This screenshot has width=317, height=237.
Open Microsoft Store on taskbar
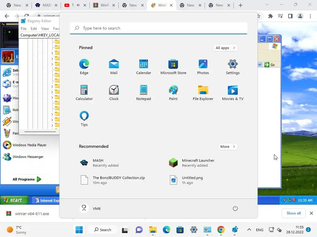point(180,230)
